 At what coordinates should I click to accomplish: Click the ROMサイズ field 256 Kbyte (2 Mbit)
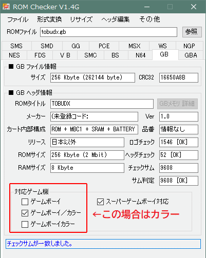[x=87, y=155]
